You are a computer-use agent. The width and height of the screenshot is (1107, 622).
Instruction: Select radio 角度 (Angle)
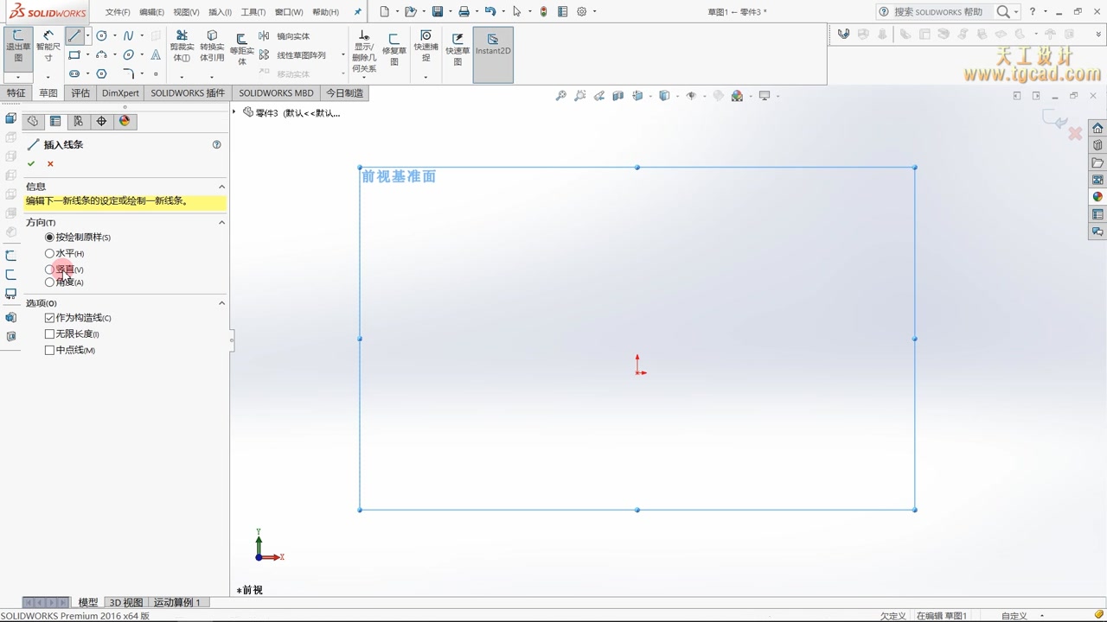[49, 282]
